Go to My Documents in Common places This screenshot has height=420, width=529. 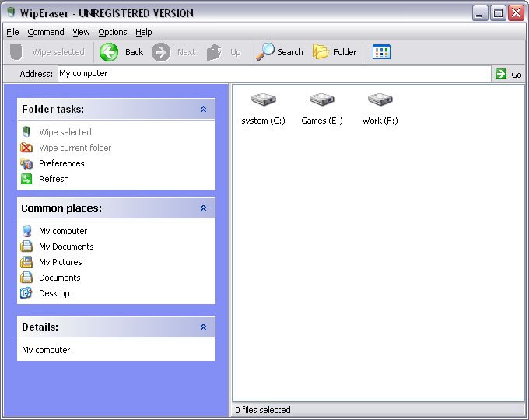(x=66, y=247)
